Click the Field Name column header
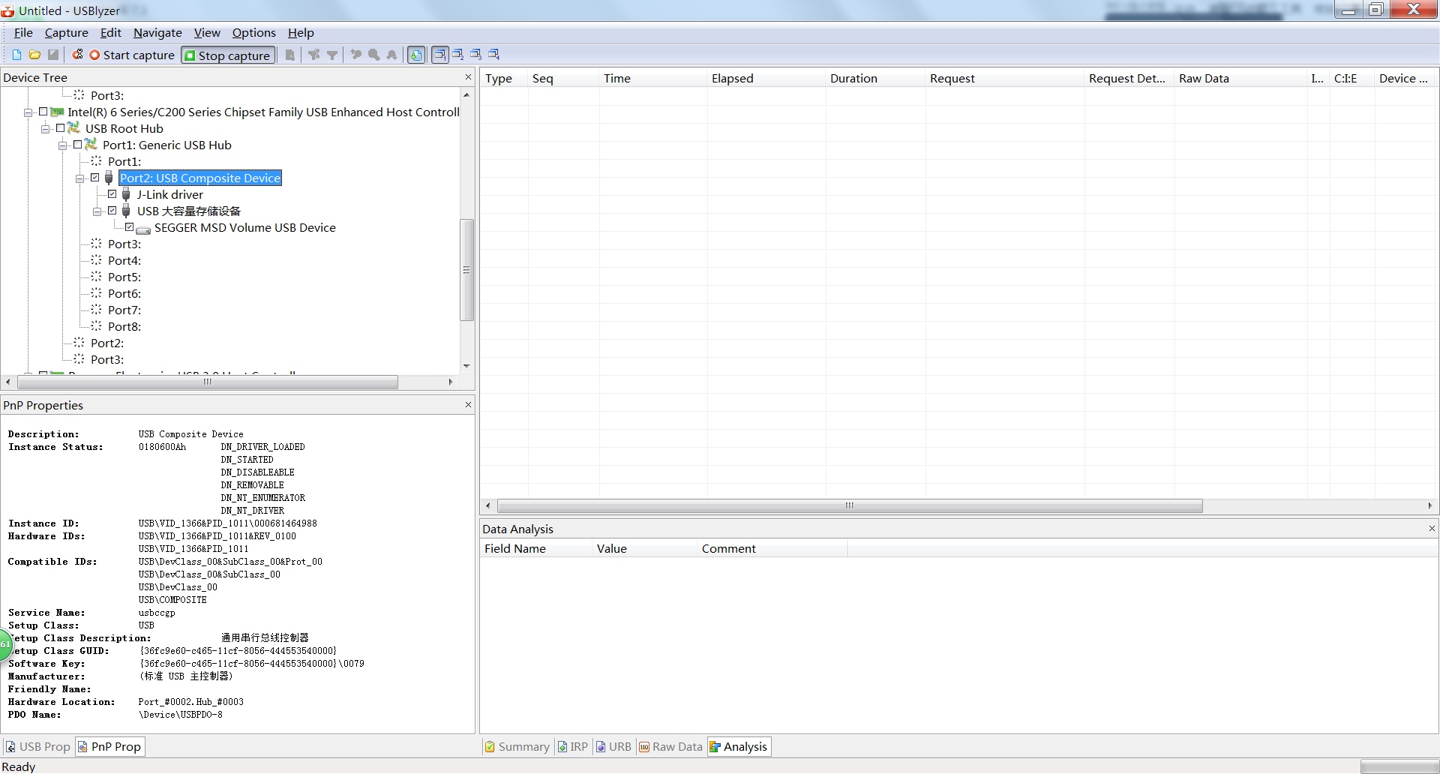This screenshot has width=1440, height=774. 535,548
